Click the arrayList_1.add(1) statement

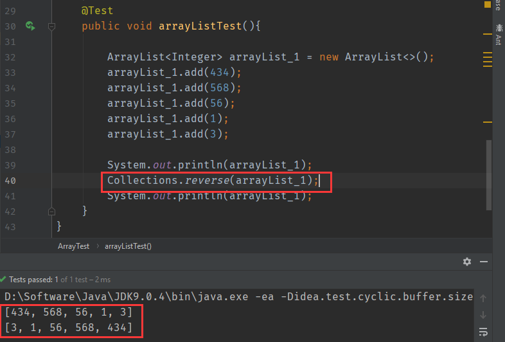[x=168, y=119]
